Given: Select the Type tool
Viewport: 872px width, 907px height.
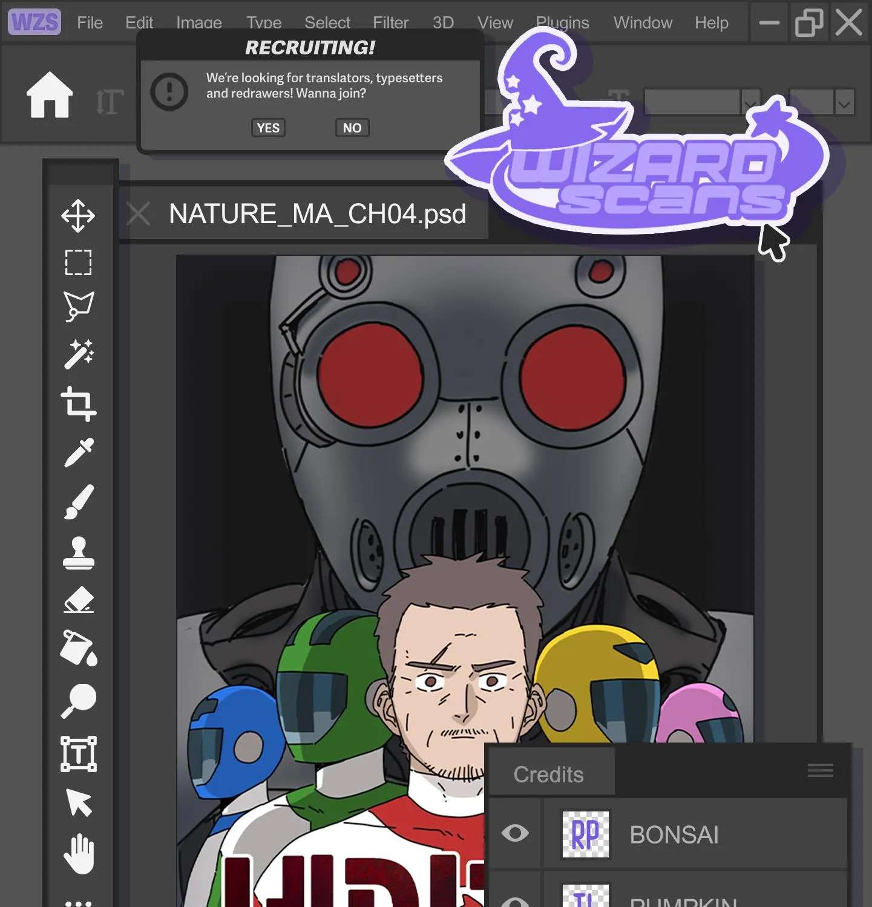Looking at the screenshot, I should (79, 754).
